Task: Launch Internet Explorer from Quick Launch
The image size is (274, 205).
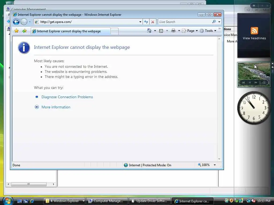Action: [32, 201]
